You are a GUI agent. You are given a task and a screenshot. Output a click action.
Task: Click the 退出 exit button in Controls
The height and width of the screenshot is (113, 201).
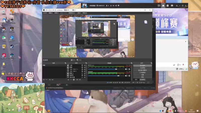coord(142,77)
